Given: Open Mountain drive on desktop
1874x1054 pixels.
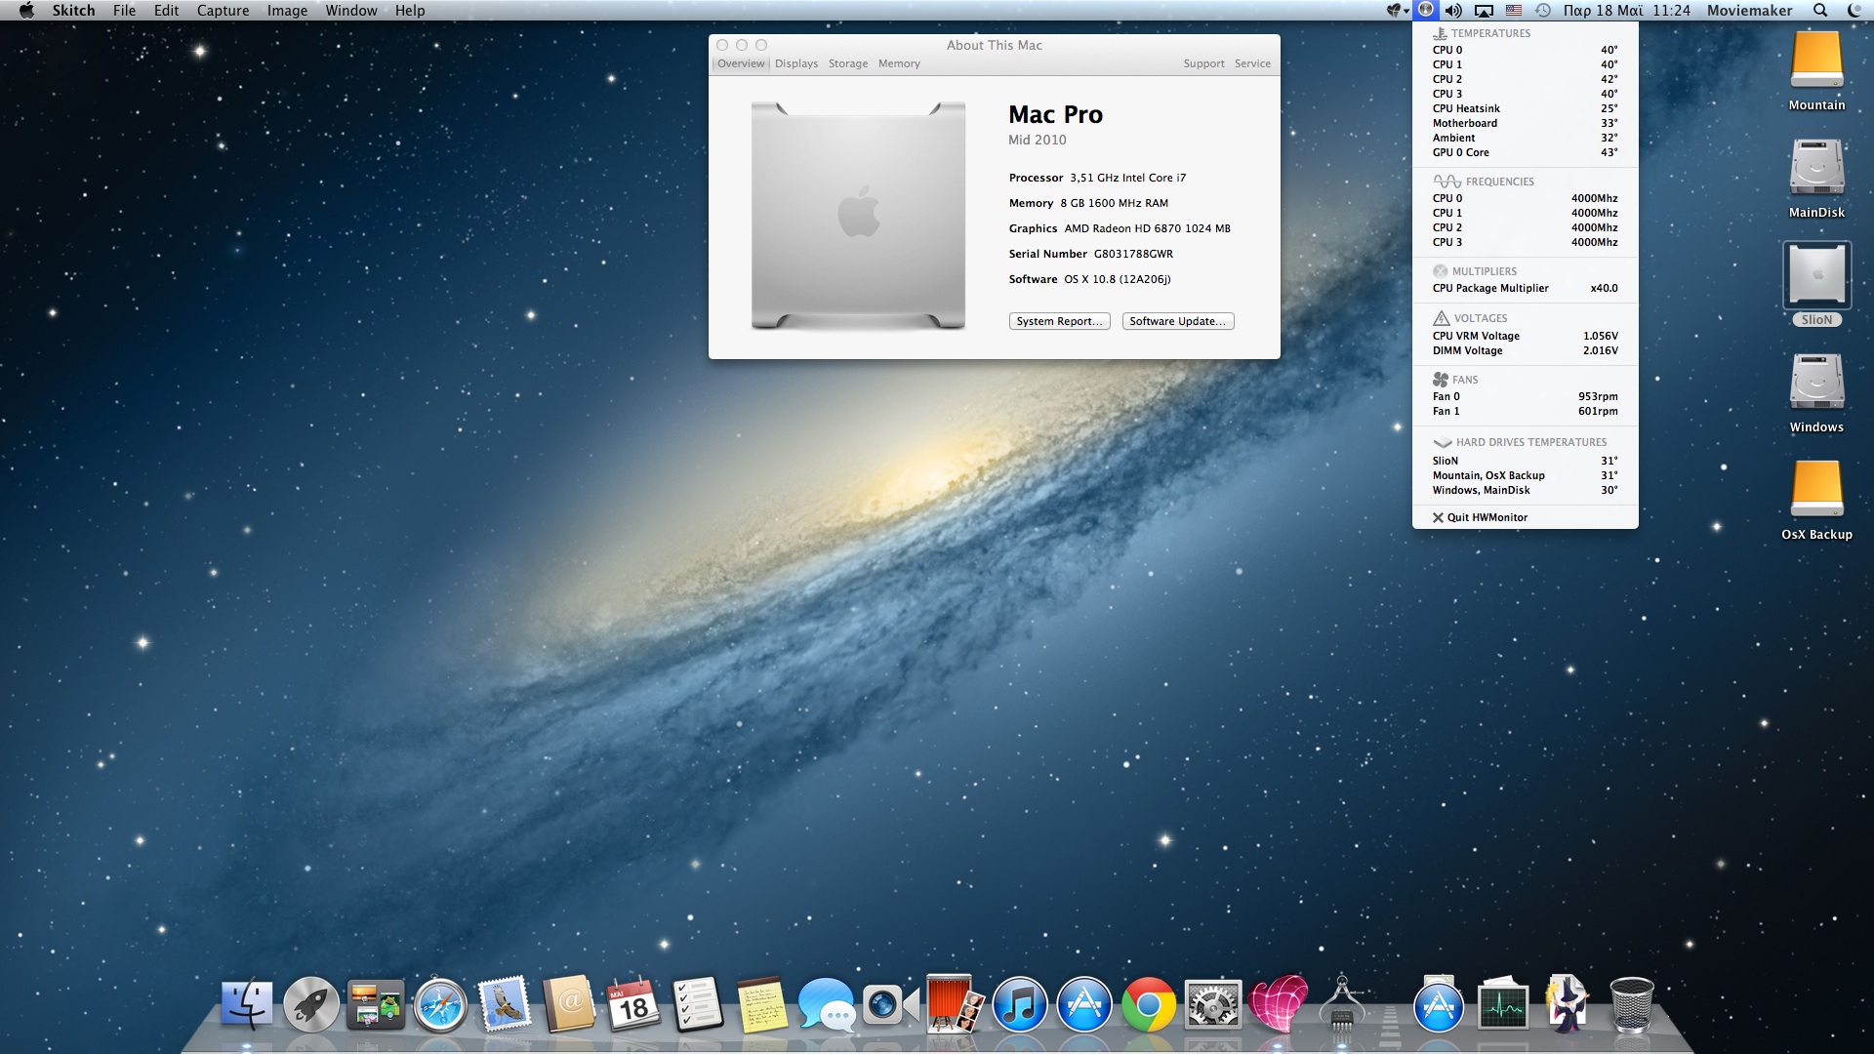Looking at the screenshot, I should click(1816, 71).
